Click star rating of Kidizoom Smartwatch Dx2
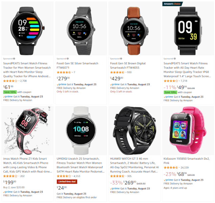This screenshot has width=215, height=203. [171, 167]
